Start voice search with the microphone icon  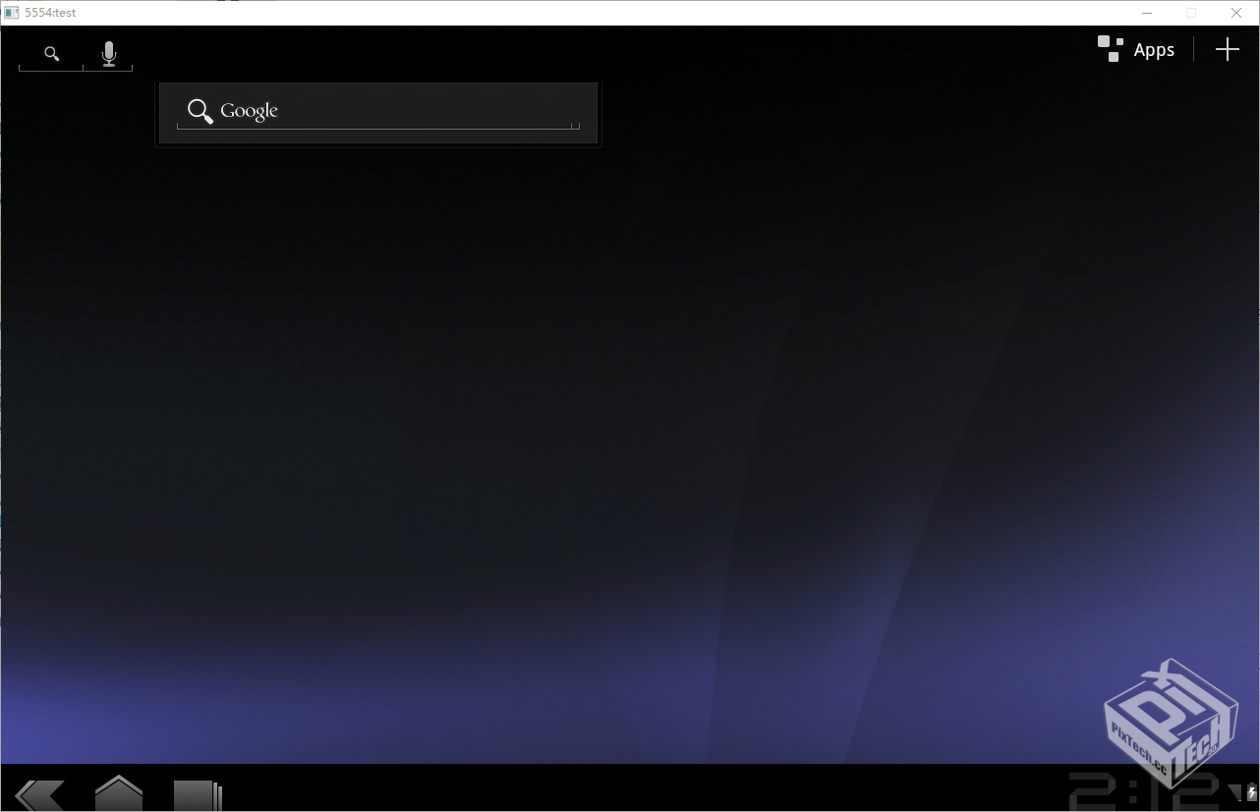point(109,54)
